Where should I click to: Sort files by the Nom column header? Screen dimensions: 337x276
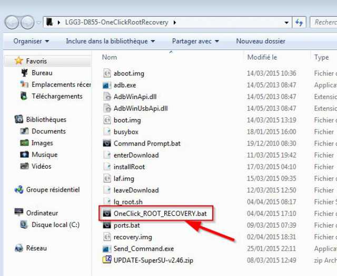click(110, 57)
